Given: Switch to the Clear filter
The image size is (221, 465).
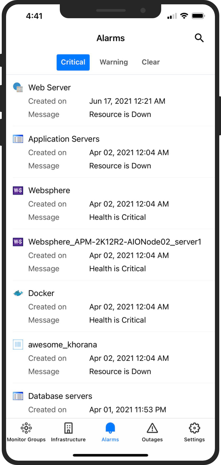Looking at the screenshot, I should pos(151,62).
